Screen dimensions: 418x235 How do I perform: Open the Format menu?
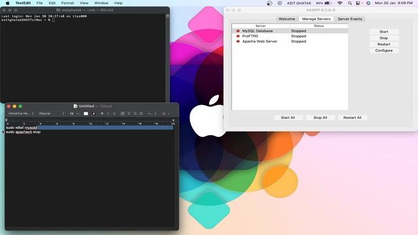pos(67,3)
